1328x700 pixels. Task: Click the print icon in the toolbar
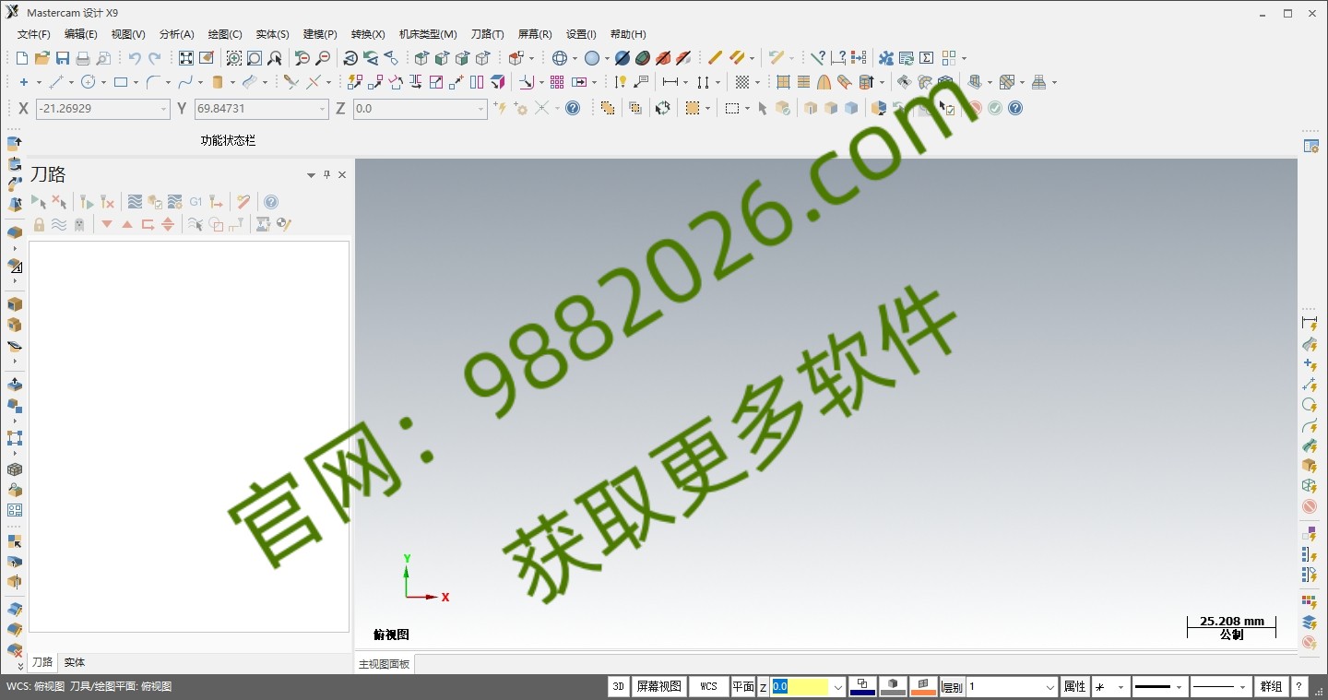[x=83, y=58]
